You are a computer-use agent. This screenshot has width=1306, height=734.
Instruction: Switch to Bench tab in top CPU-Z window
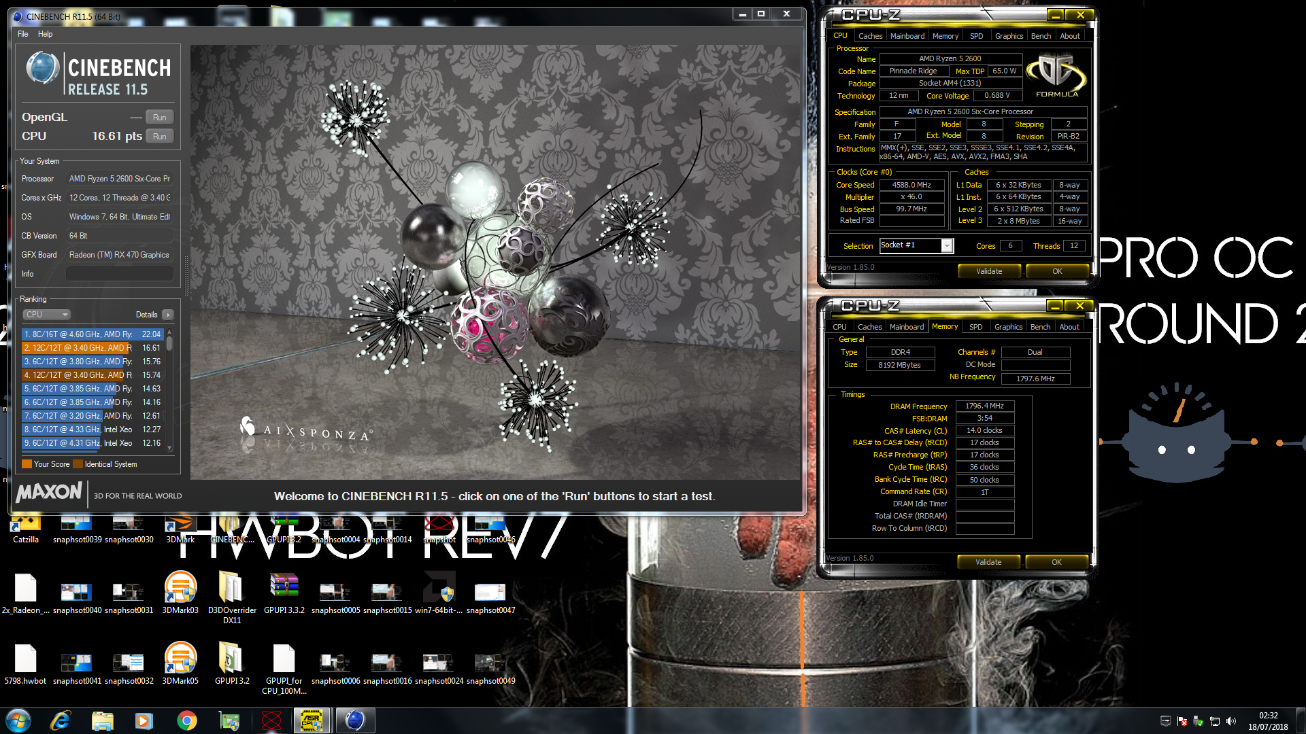(x=1041, y=36)
